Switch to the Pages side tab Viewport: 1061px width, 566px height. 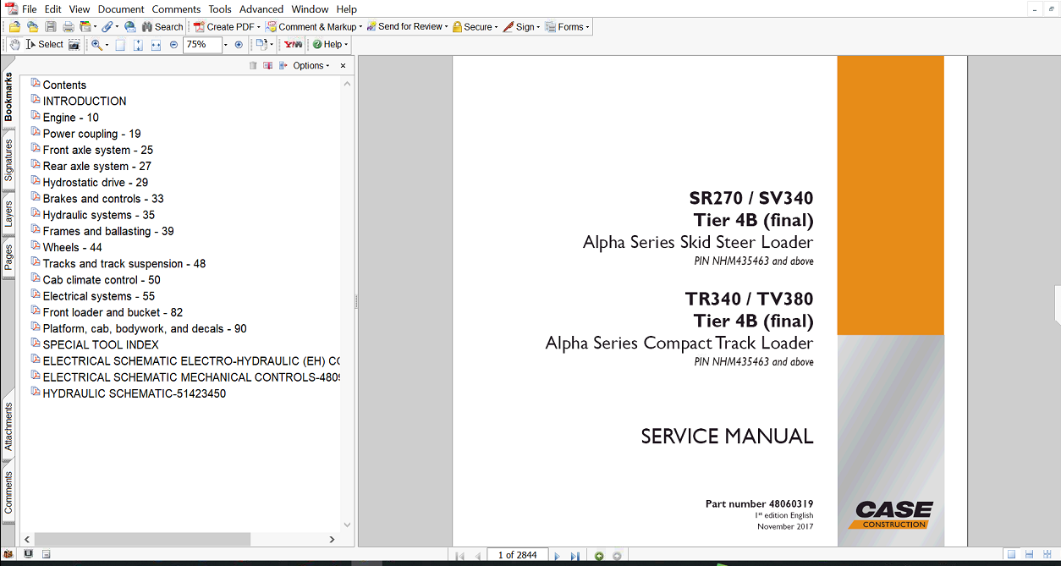[8, 257]
